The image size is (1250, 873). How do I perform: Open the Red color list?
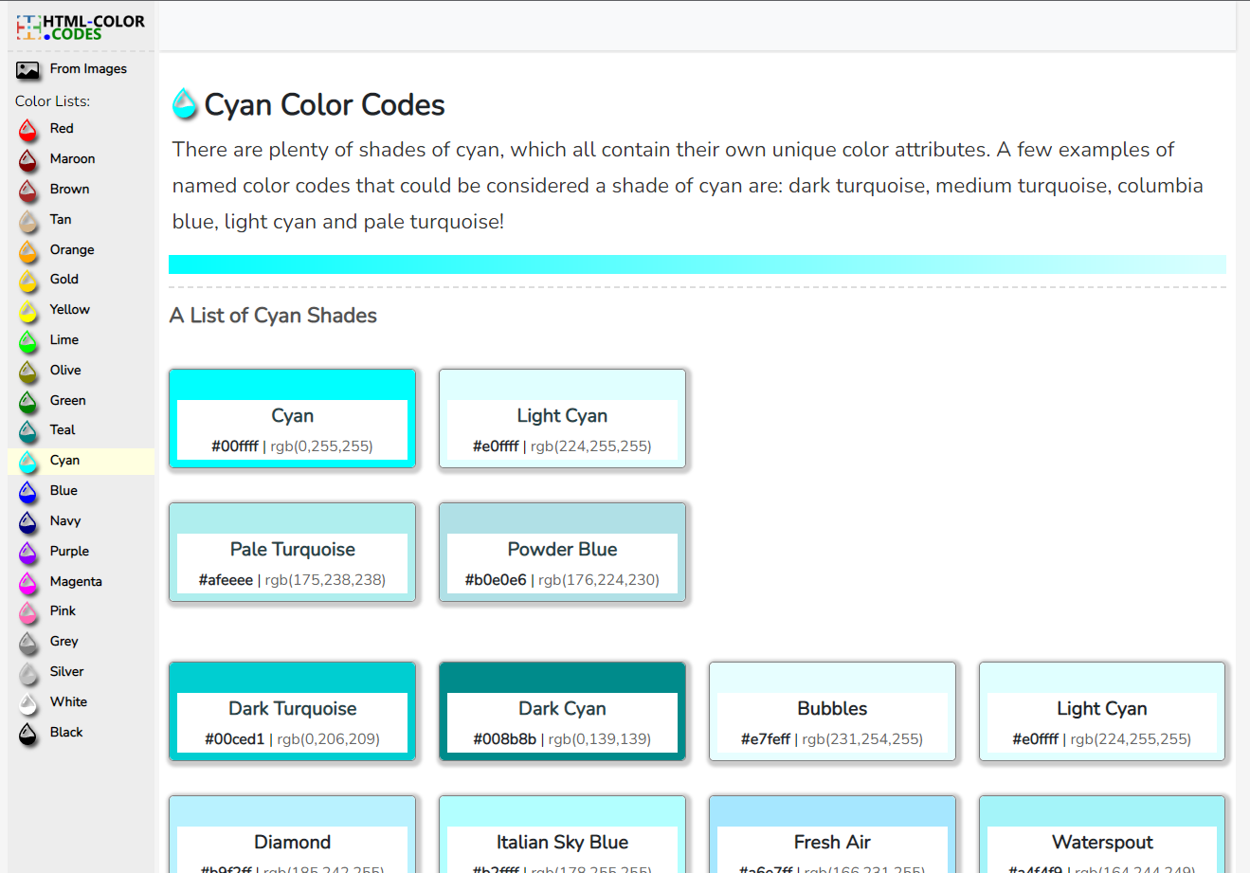[x=62, y=129]
